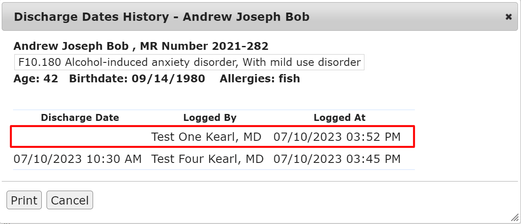Click the 03:45 PM logged timestamp
The width and height of the screenshot is (521, 224).
(x=337, y=159)
